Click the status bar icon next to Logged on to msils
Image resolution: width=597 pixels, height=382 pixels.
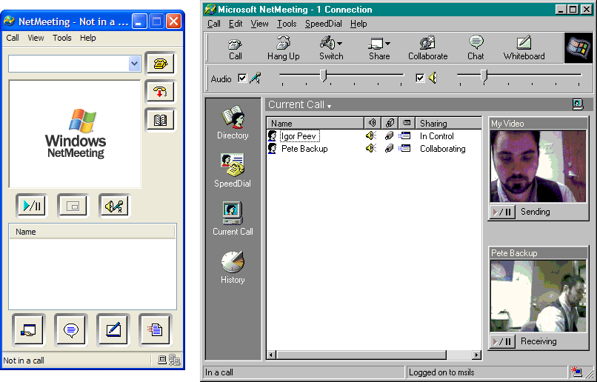coord(576,372)
